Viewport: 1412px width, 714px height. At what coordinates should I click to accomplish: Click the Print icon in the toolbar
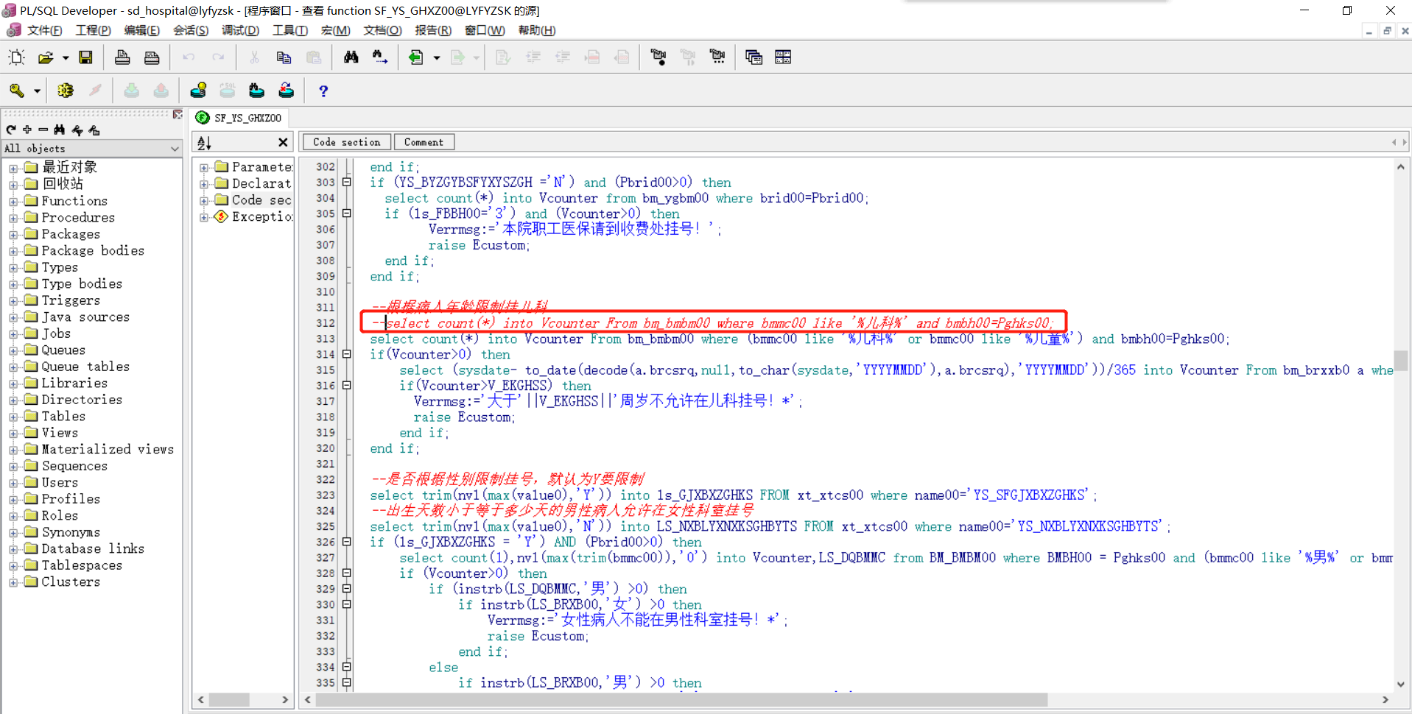coord(122,57)
